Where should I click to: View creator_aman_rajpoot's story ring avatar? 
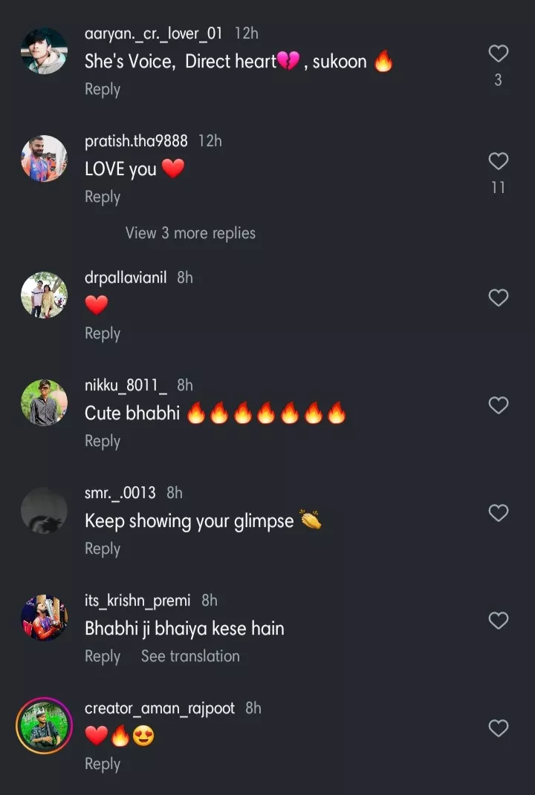point(44,725)
